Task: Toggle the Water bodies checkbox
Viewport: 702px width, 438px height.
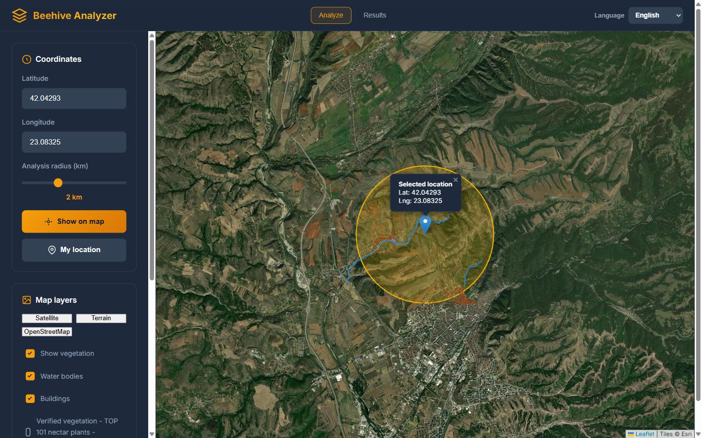Action: [30, 376]
